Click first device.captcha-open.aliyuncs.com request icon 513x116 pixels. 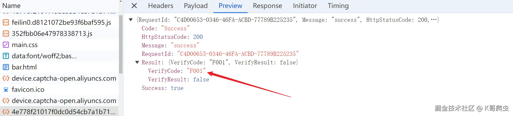[x=6, y=78]
